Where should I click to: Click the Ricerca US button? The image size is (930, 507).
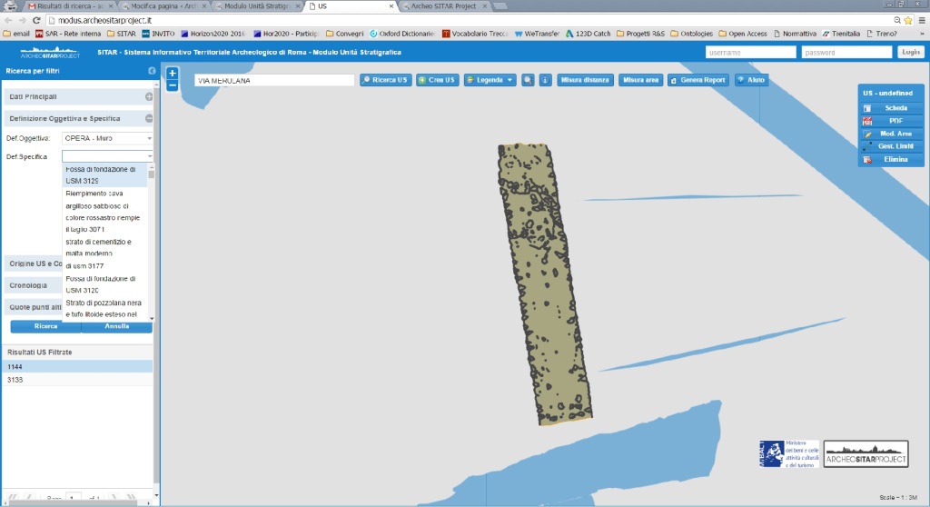pyautogui.click(x=385, y=80)
